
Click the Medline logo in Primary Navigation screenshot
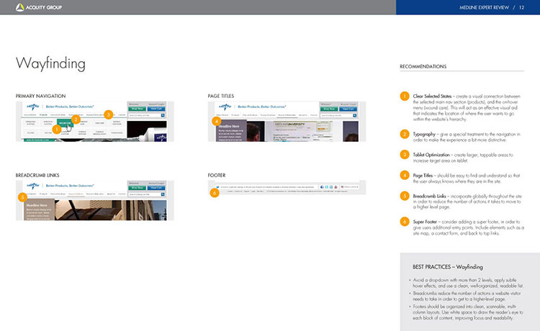[x=33, y=106]
